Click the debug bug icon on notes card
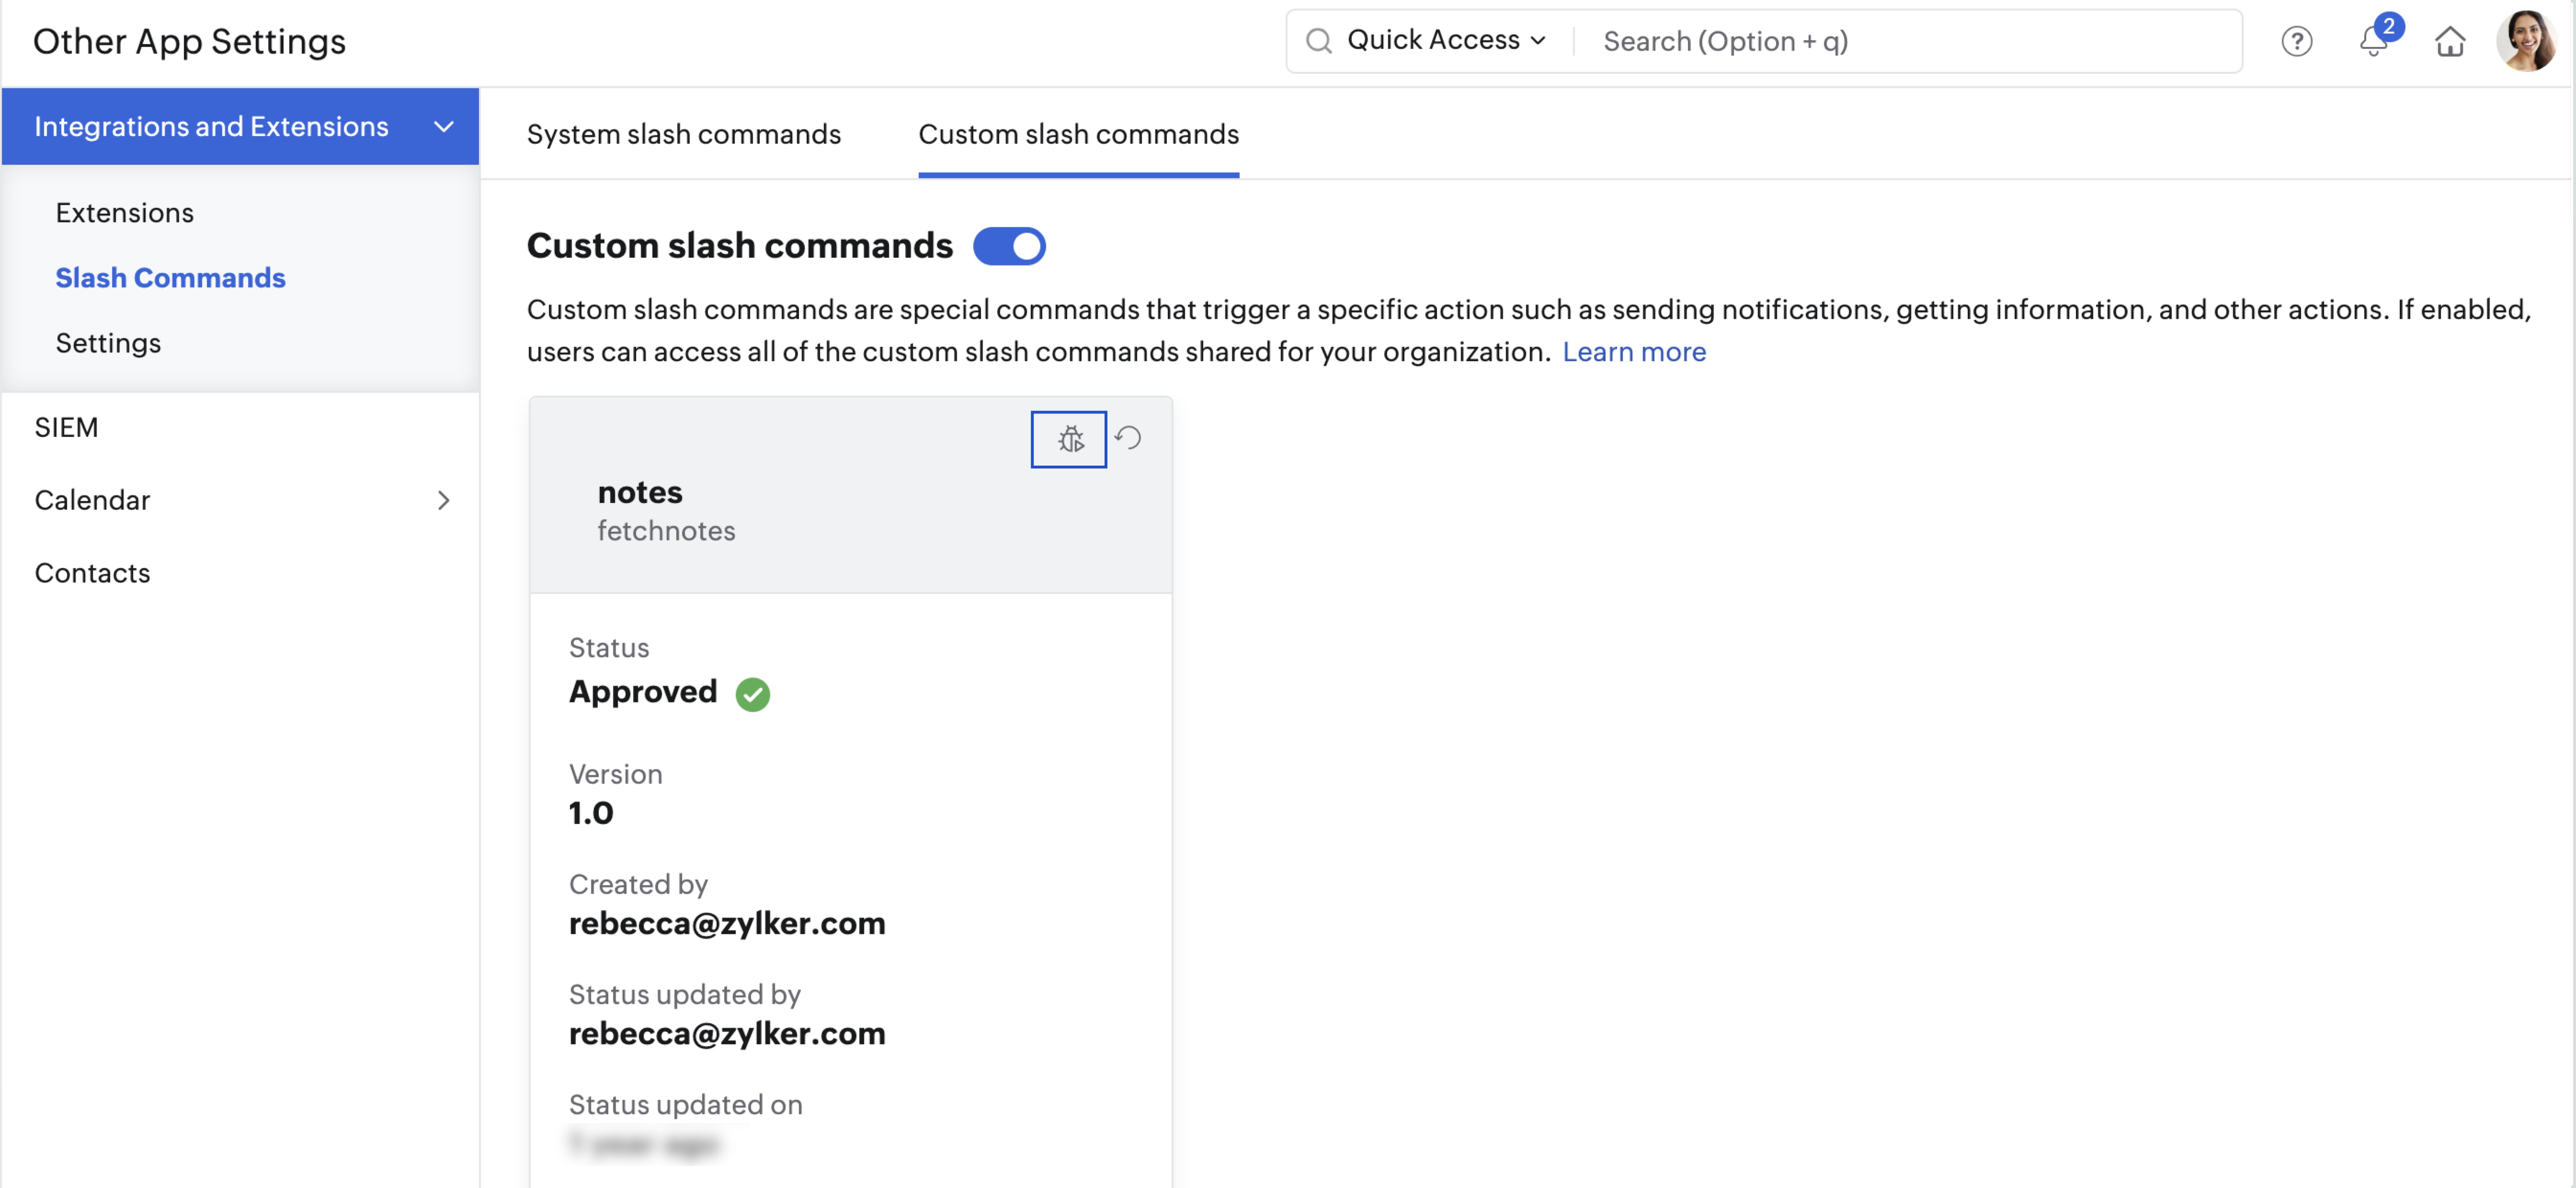This screenshot has height=1188, width=2576. [1069, 439]
